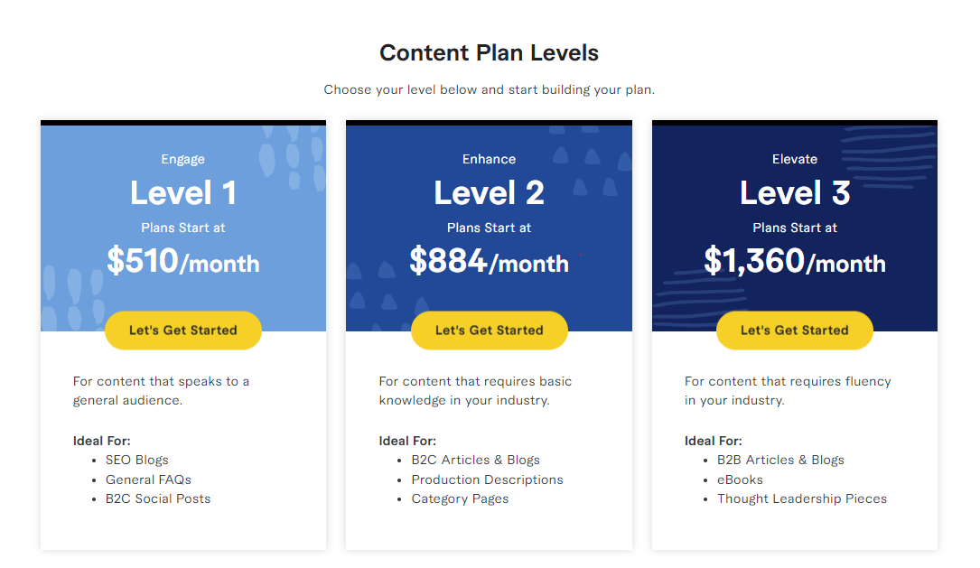The image size is (980, 568).
Task: Click the Thought Leadership Pieces item
Action: (801, 498)
